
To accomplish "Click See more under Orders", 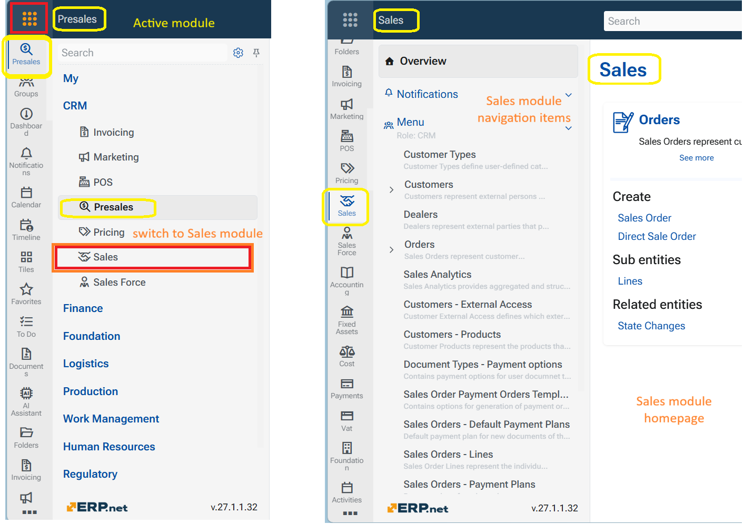I will (x=697, y=158).
